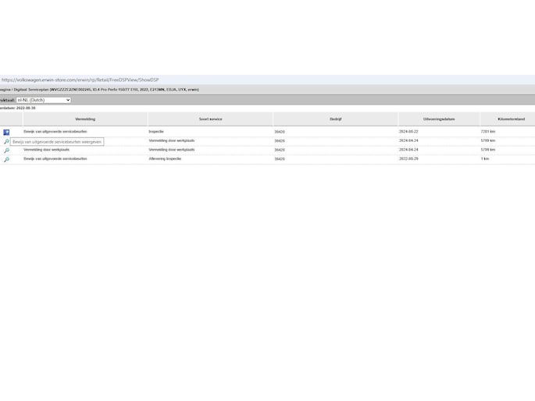This screenshot has height=401, width=535.
Task: Open the nl-NL (Dutch) language dropdown
Action: tap(44, 100)
